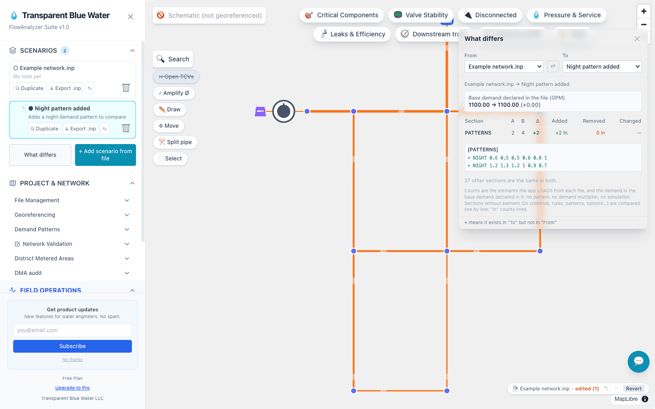Viewport: 655px width, 409px height.
Task: Revert edits to Example network.inp
Action: coord(634,389)
